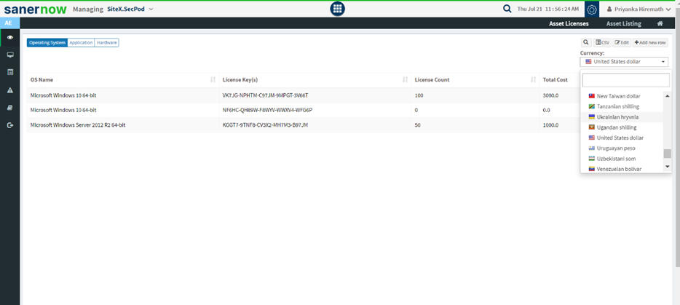Open the warning triangle icon in sidebar
This screenshot has width=680, height=305.
tap(10, 90)
